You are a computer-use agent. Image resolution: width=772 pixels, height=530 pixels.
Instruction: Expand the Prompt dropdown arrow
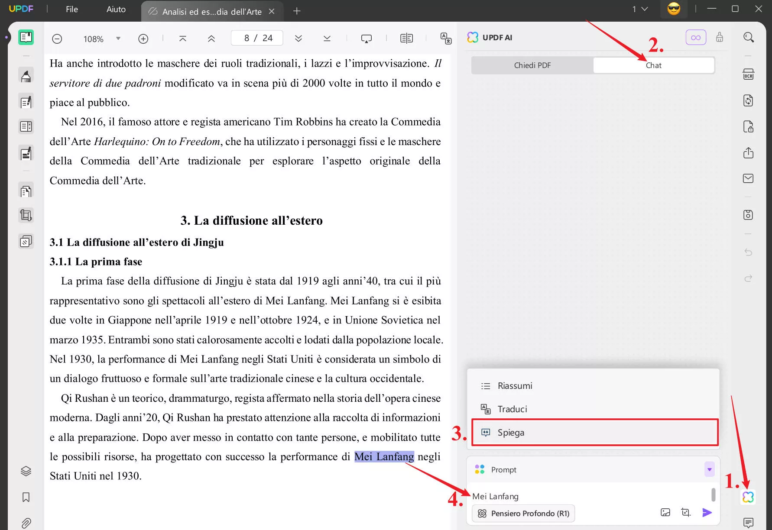tap(709, 469)
